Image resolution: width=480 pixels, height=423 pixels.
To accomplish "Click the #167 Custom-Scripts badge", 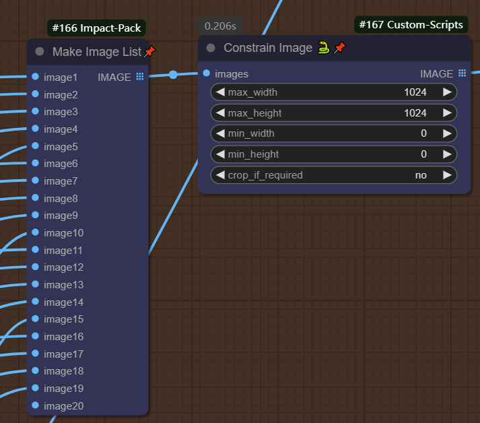I will [x=411, y=25].
